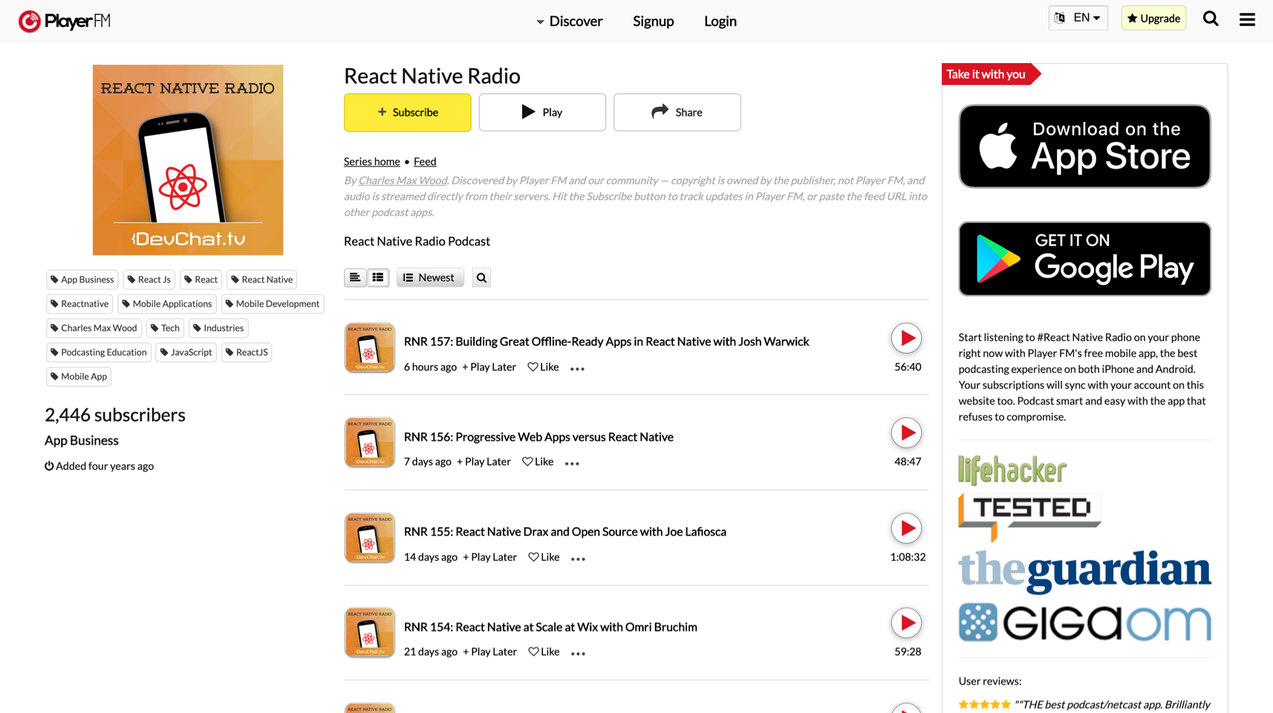Viewport: 1273px width, 713px height.
Task: Open more options for RNR 155
Action: pos(578,559)
